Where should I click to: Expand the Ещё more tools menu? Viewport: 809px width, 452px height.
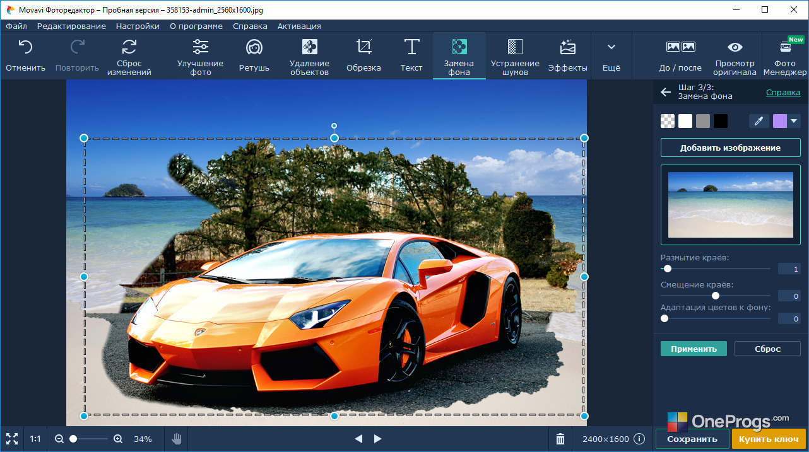611,55
